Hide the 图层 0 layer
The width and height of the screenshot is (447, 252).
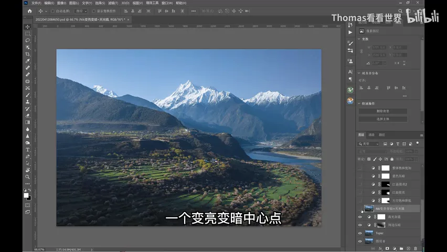[x=360, y=241]
